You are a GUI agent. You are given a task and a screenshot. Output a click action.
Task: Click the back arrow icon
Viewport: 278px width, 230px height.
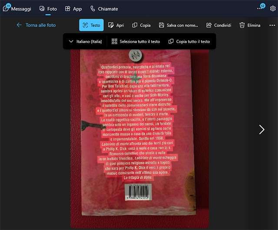(19, 25)
